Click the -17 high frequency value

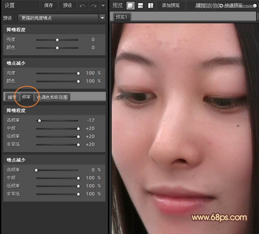(91, 120)
